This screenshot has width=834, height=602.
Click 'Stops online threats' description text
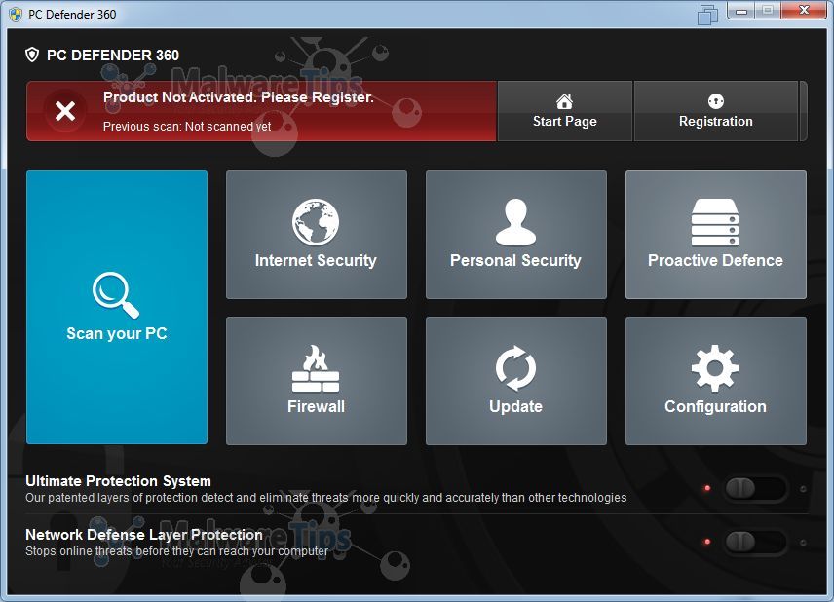[x=176, y=551]
